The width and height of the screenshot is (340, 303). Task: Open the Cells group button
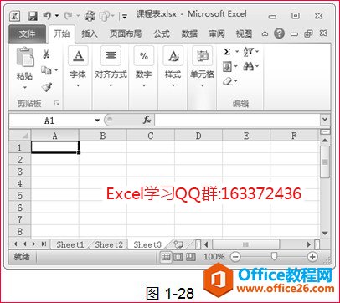(202, 67)
